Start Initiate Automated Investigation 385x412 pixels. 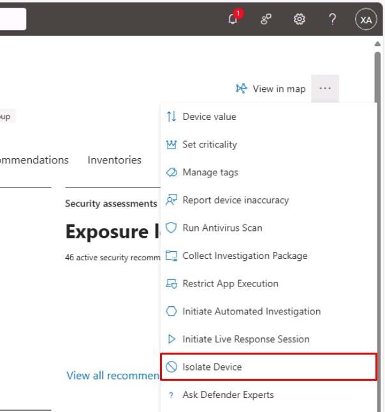coord(251,311)
